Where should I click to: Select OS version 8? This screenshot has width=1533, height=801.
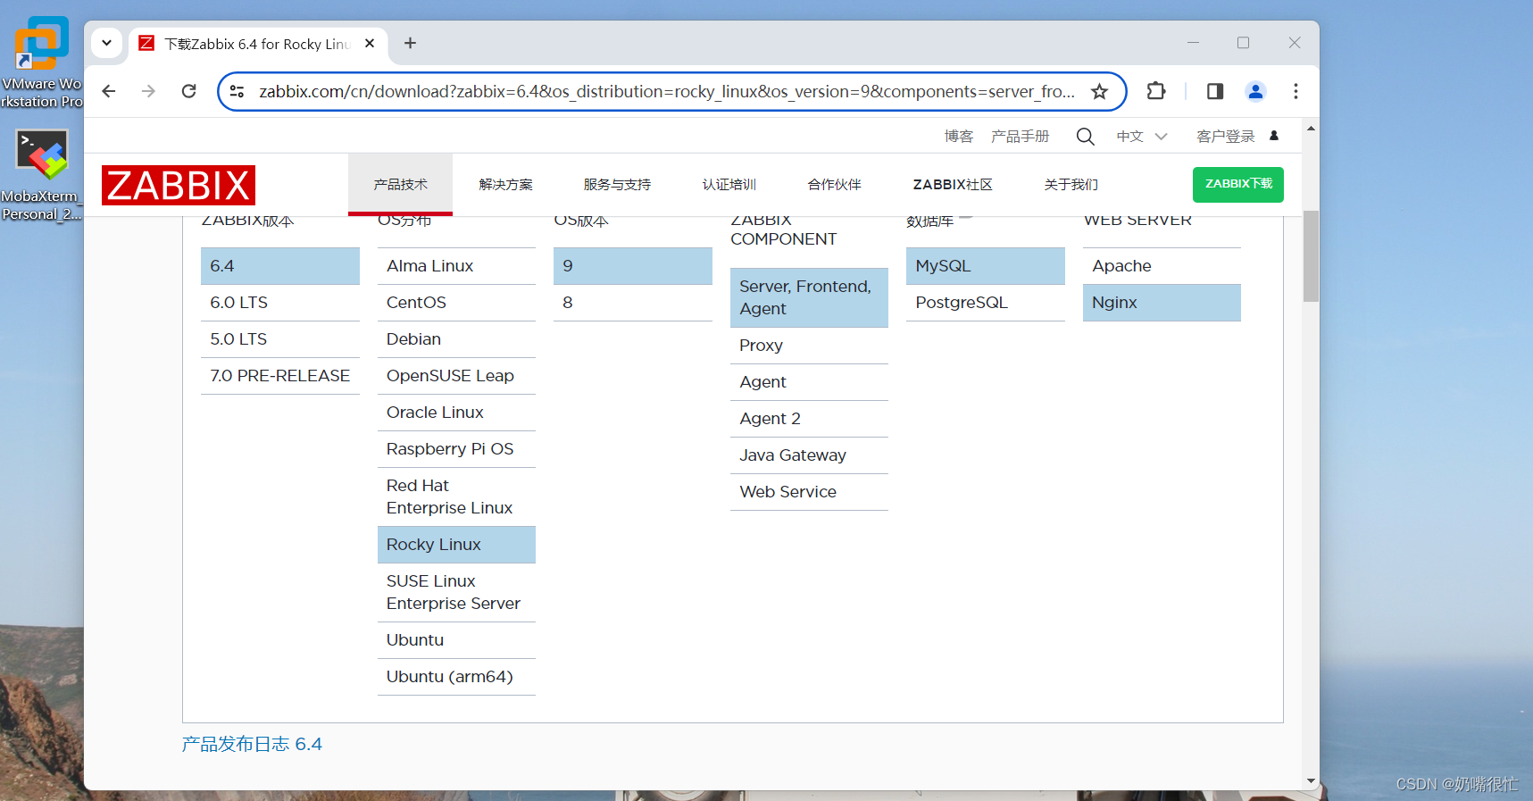(x=633, y=303)
